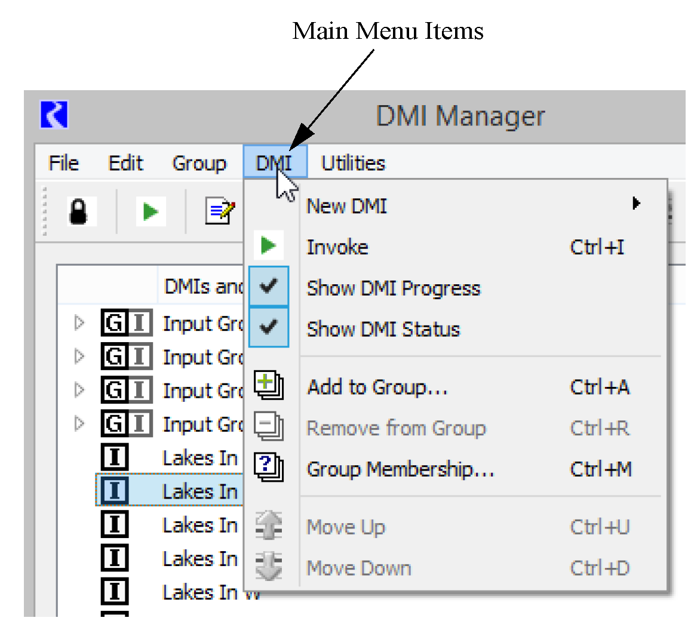Select the highlighted Lakes In input icon
The width and height of the screenshot is (691, 627).
[115, 491]
